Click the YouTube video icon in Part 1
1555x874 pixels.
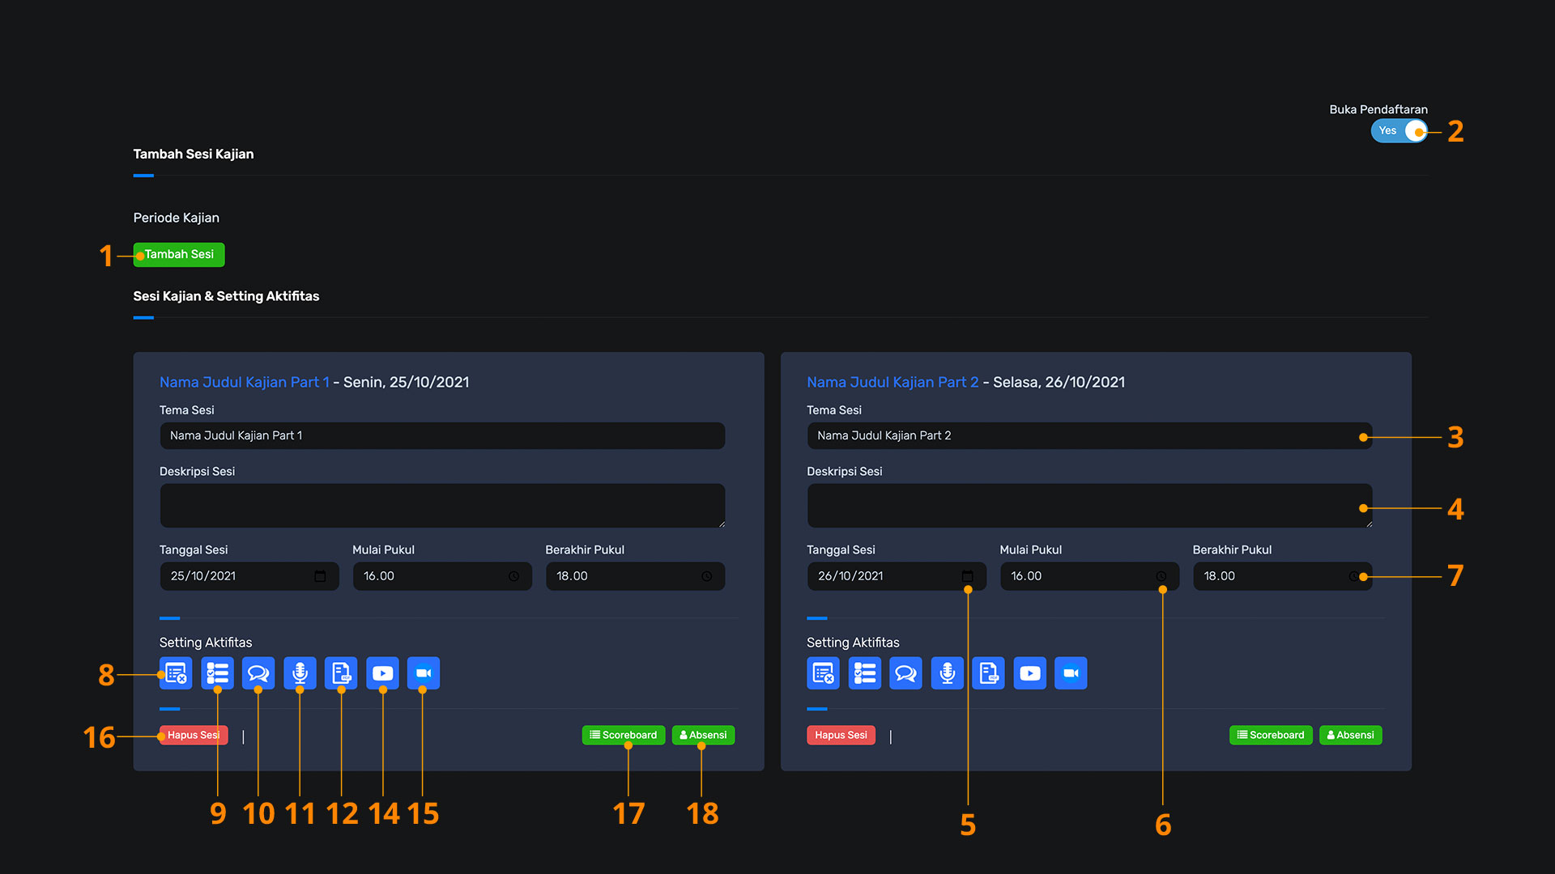(x=382, y=673)
